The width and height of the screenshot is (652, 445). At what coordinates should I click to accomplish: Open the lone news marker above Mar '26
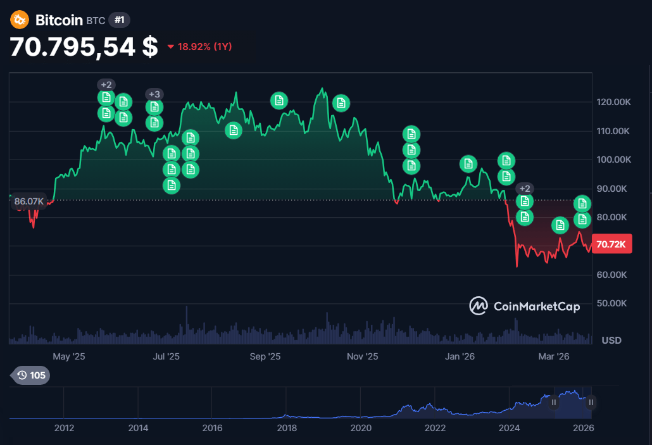560,225
